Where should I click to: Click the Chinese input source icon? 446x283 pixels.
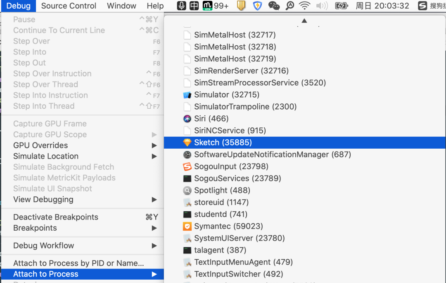[194, 6]
